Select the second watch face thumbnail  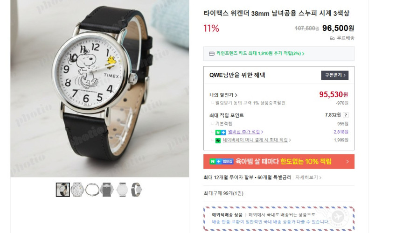pos(77,190)
